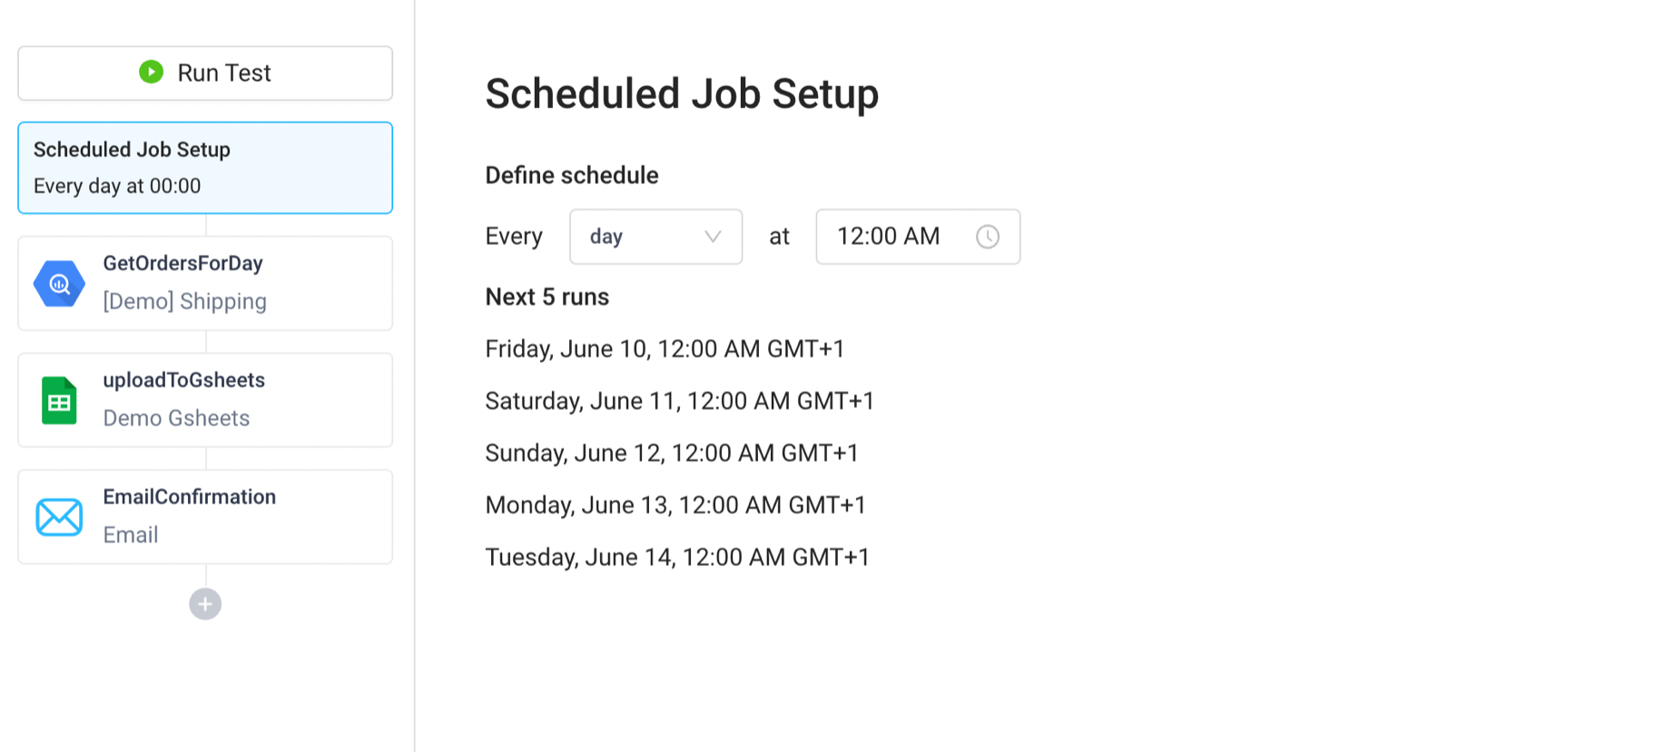Screen dimensions: 1674x752
Task: Open the clock icon in the time field
Action: [990, 237]
